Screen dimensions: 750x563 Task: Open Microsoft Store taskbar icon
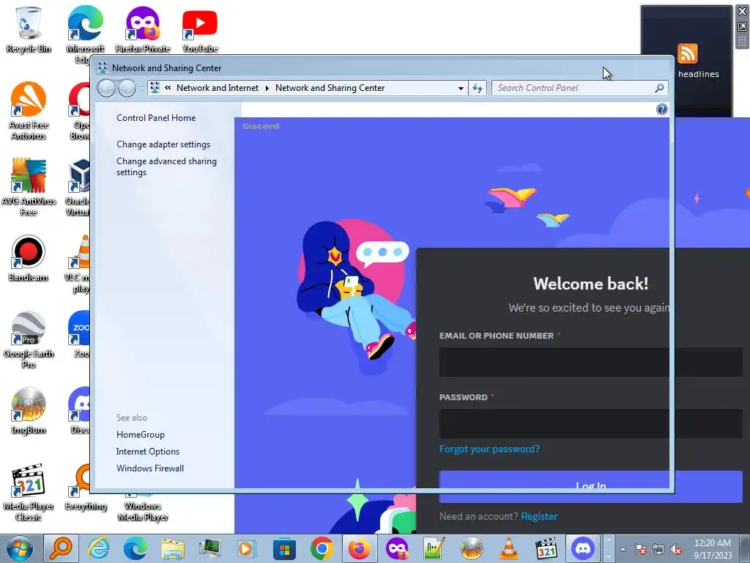[284, 548]
